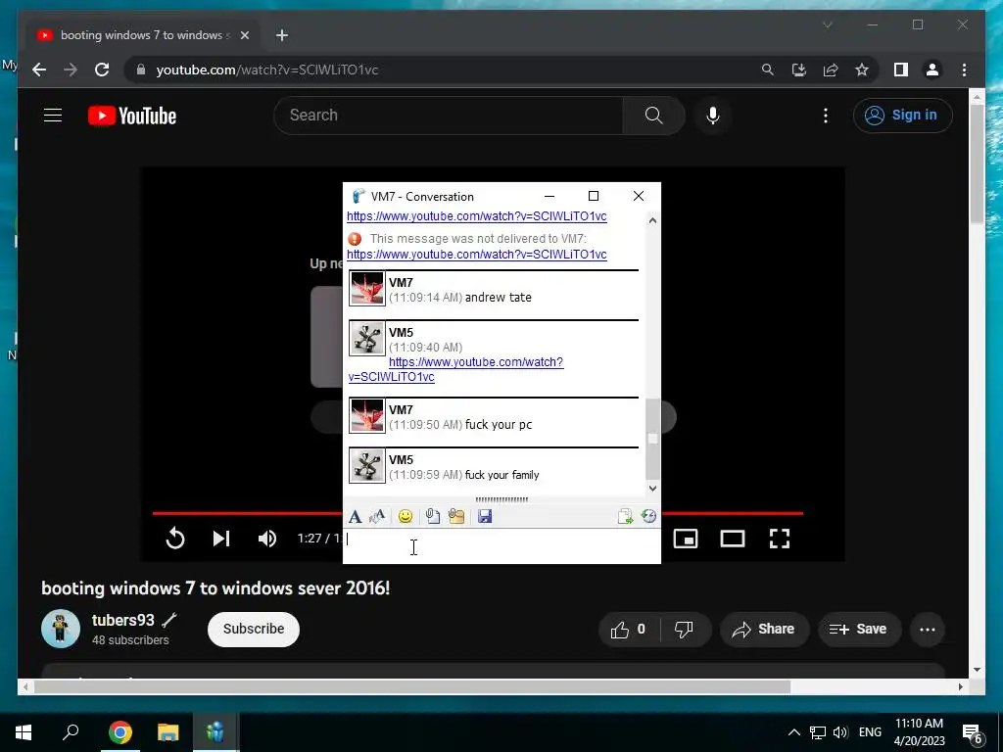Click the chat message input box

click(x=501, y=546)
